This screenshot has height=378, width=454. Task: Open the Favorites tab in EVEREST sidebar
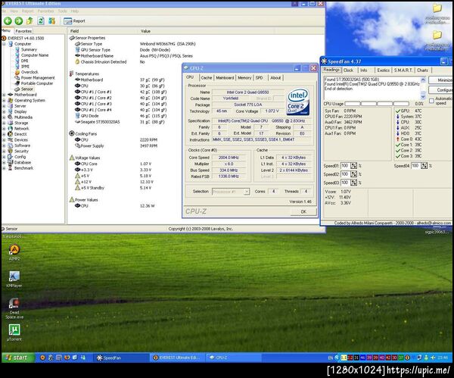(x=23, y=31)
